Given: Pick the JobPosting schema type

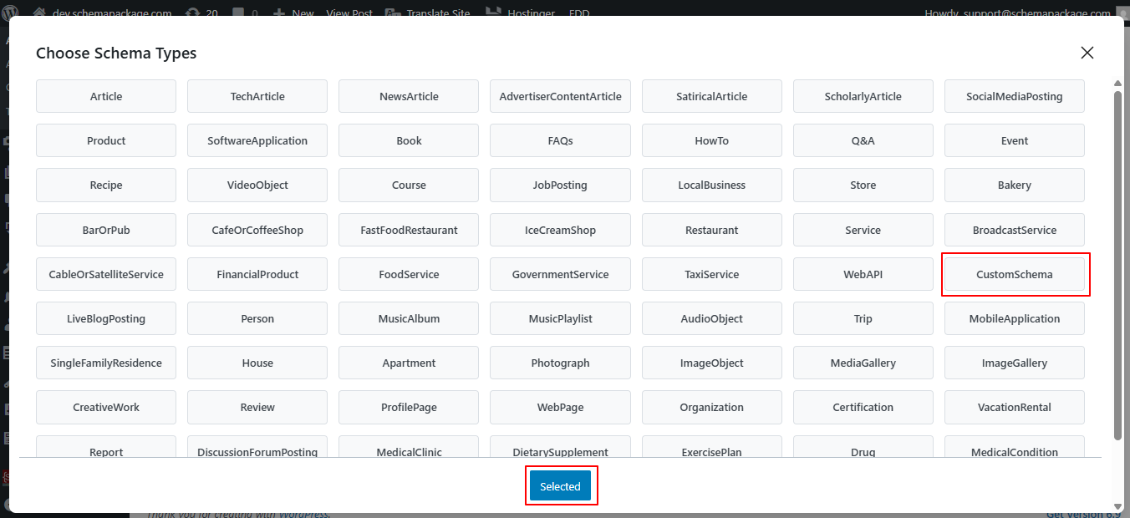Looking at the screenshot, I should (x=560, y=185).
